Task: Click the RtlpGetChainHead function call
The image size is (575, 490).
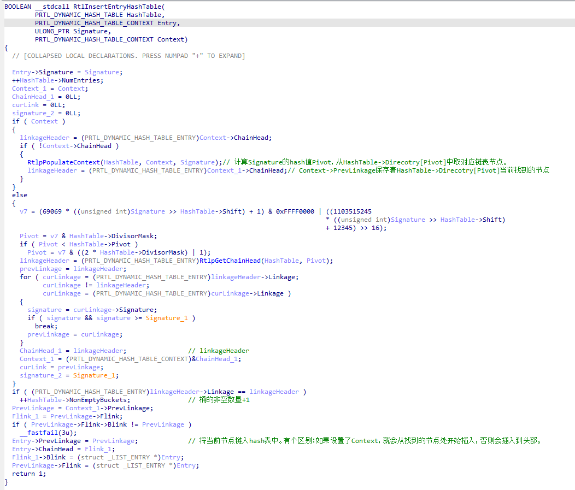Action: point(230,261)
